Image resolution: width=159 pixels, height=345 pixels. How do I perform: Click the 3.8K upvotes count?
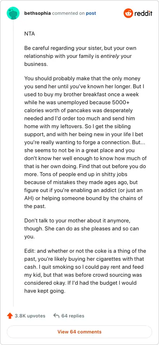[30, 316]
